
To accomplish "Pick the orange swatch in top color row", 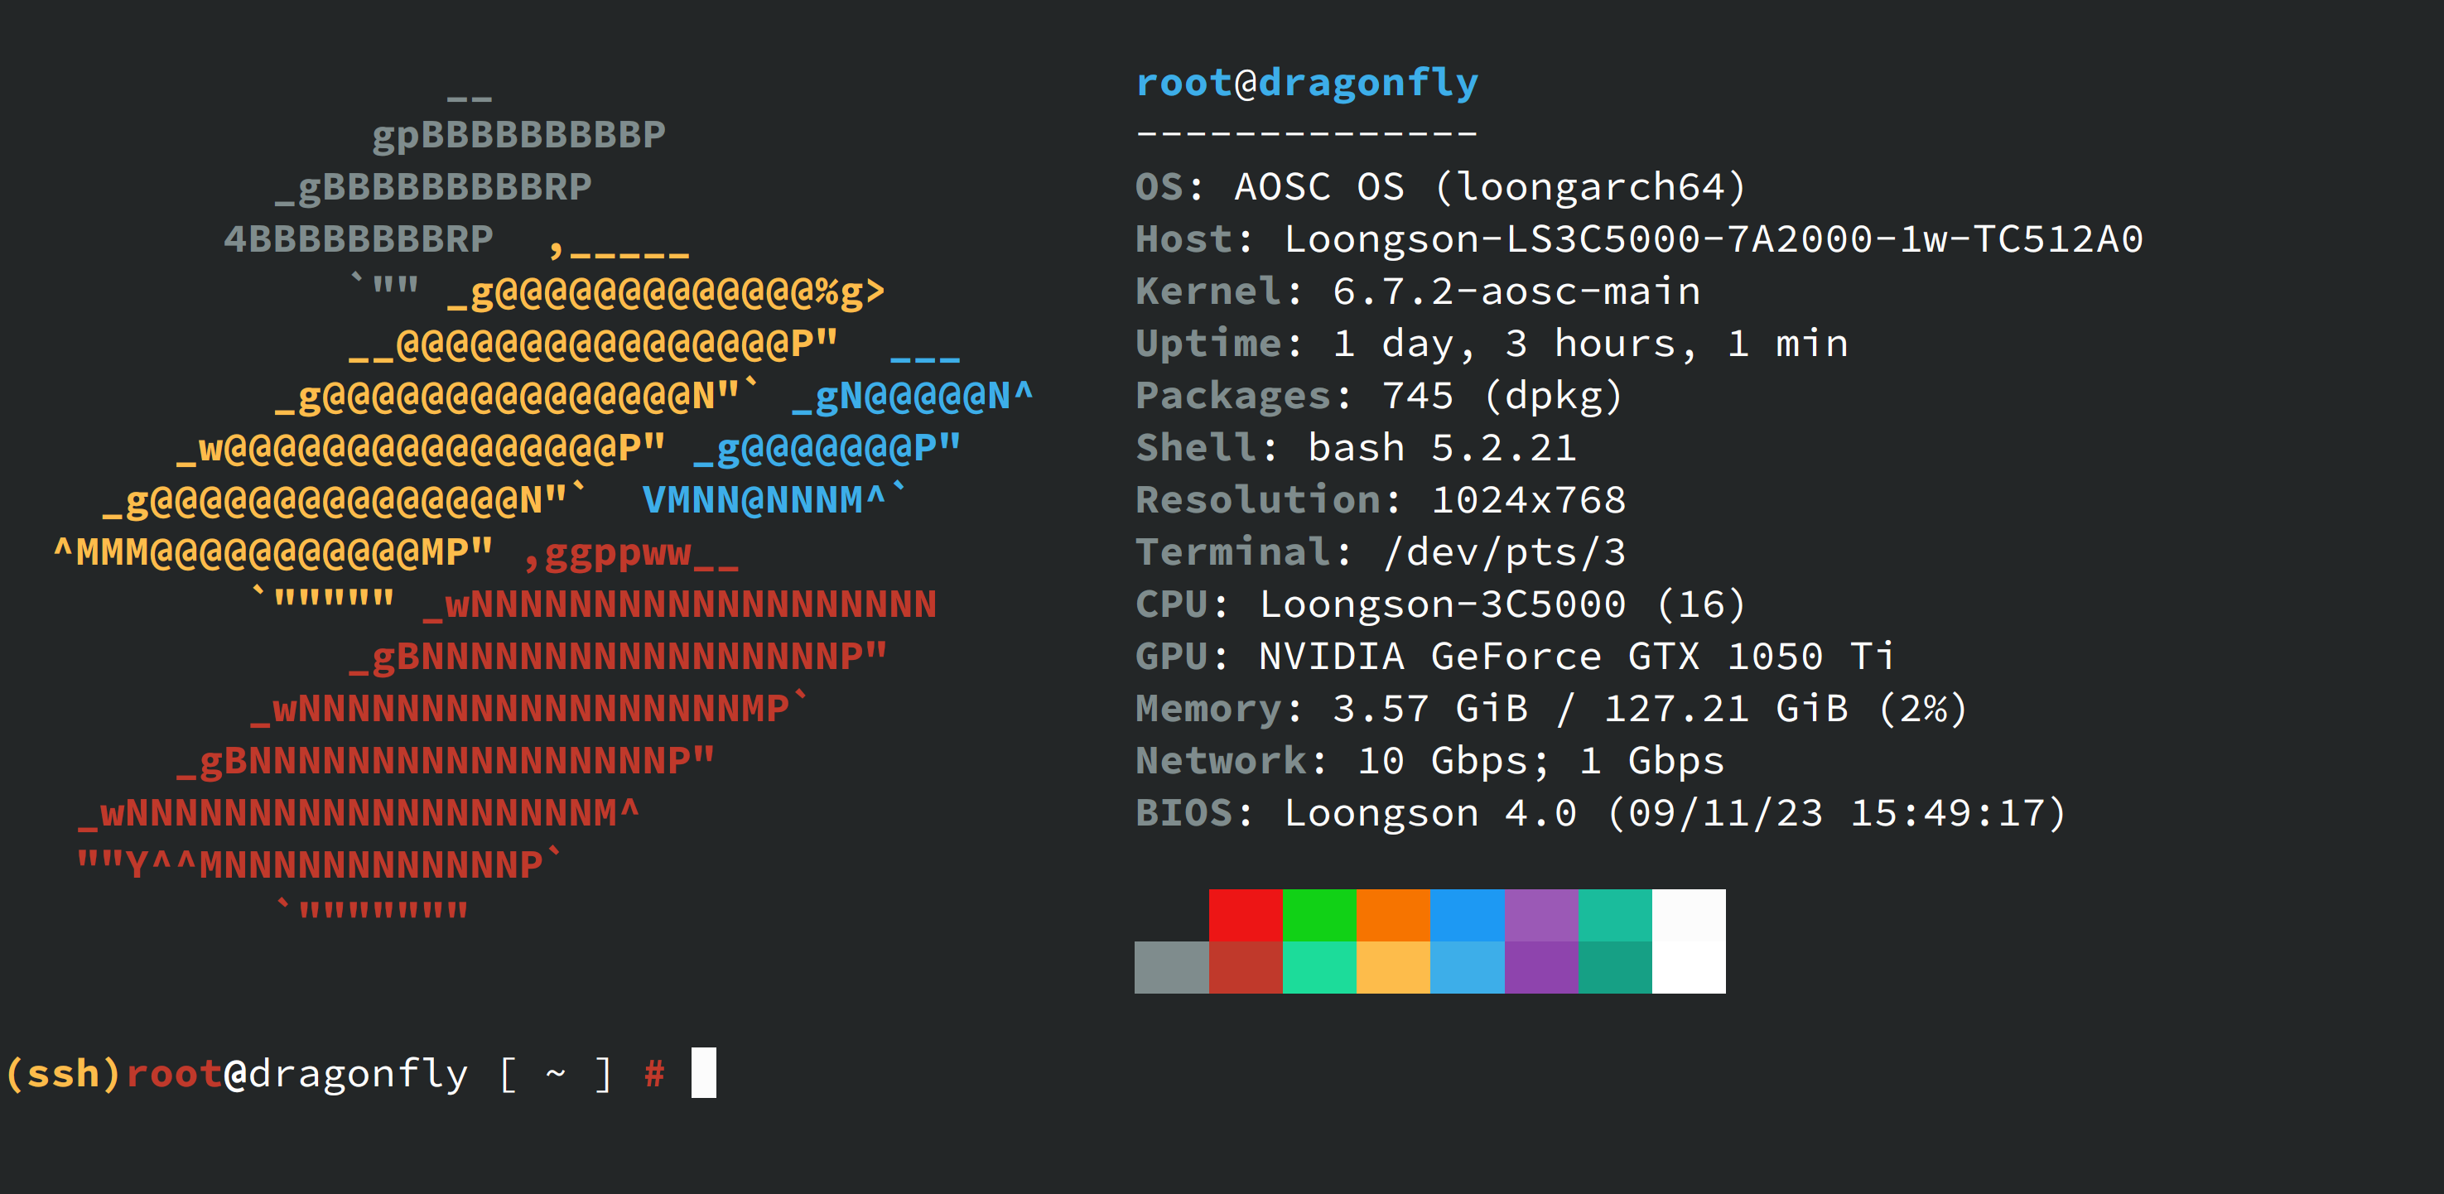I will (x=1393, y=914).
